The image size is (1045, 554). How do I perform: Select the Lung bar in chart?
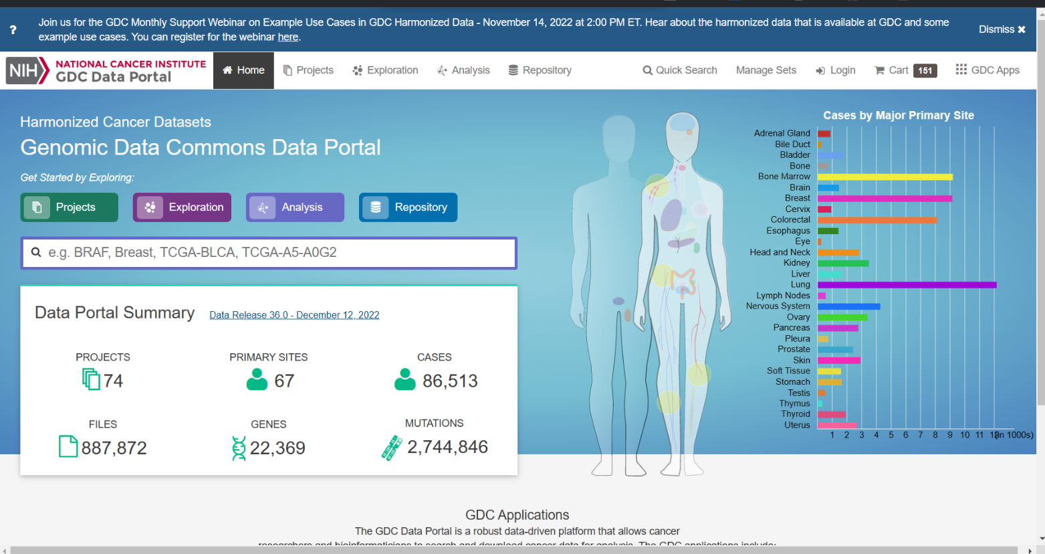[907, 285]
